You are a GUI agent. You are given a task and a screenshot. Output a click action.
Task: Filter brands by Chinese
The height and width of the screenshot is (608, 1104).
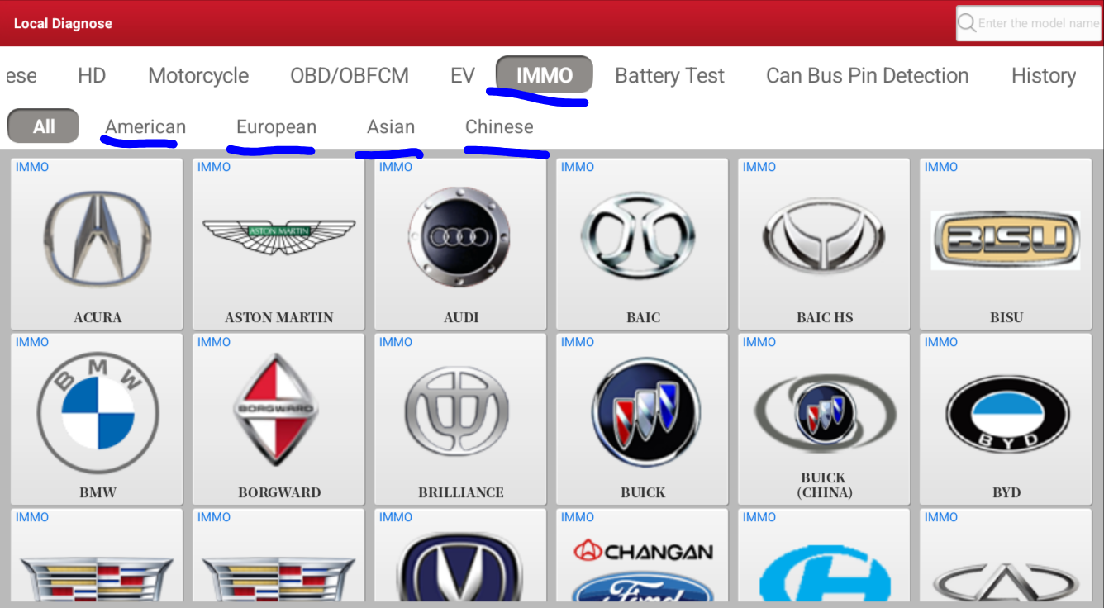point(499,126)
